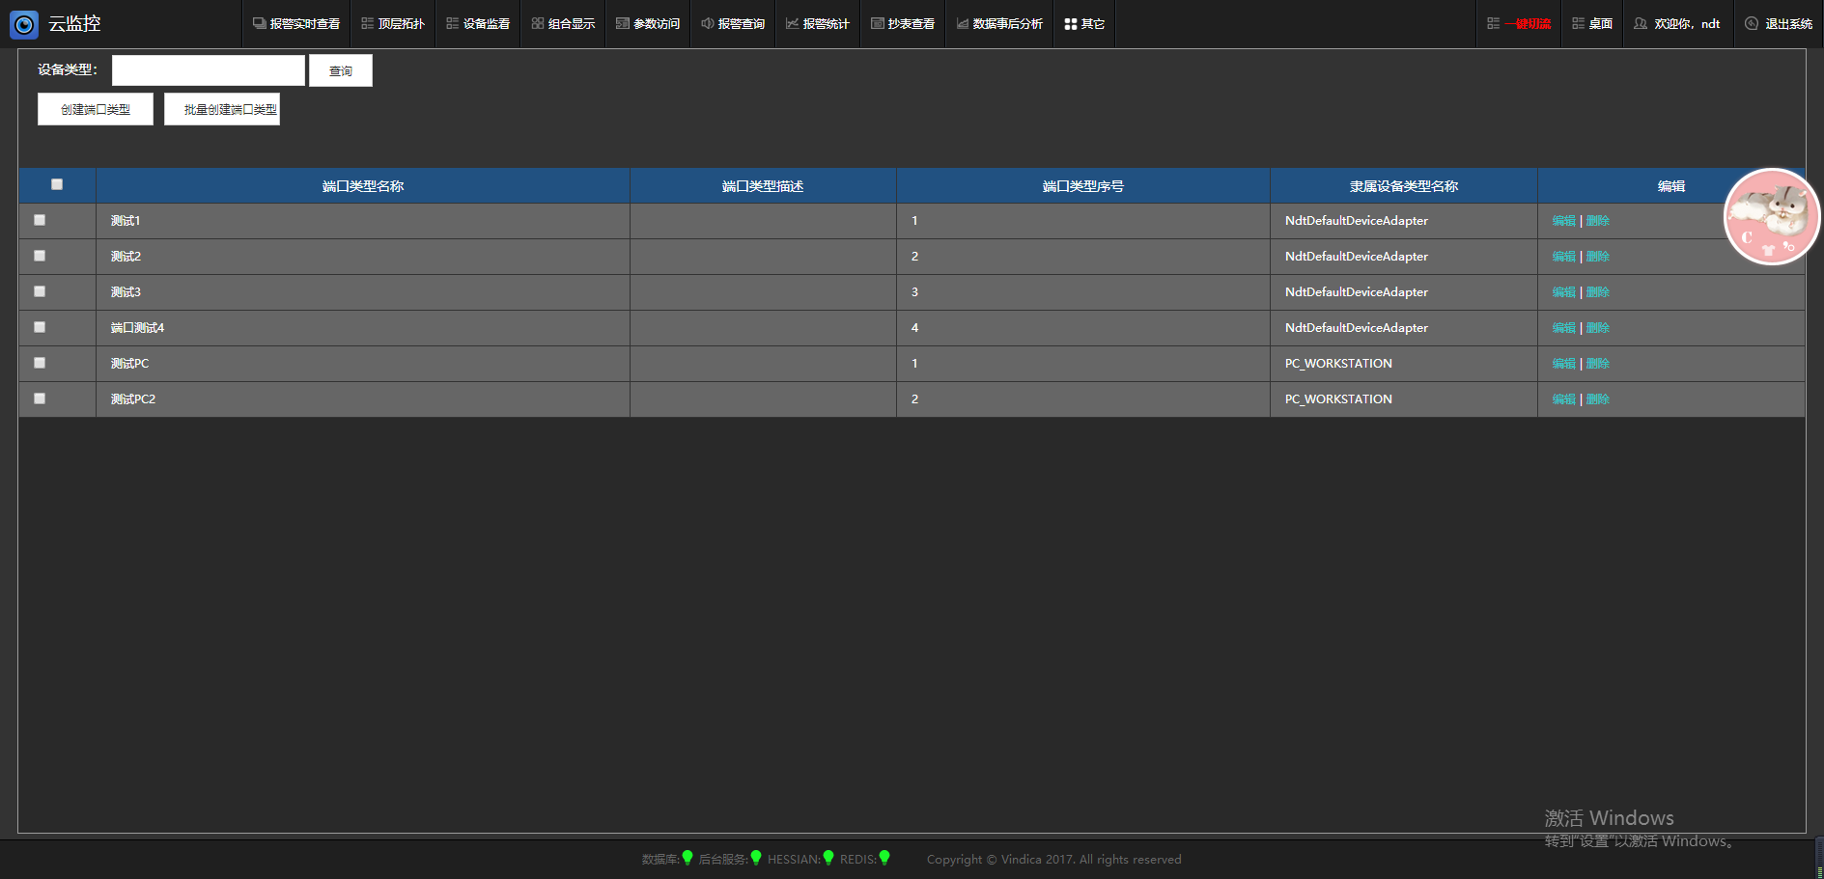Click the 云监控 logo icon
This screenshot has width=1824, height=879.
click(x=24, y=24)
